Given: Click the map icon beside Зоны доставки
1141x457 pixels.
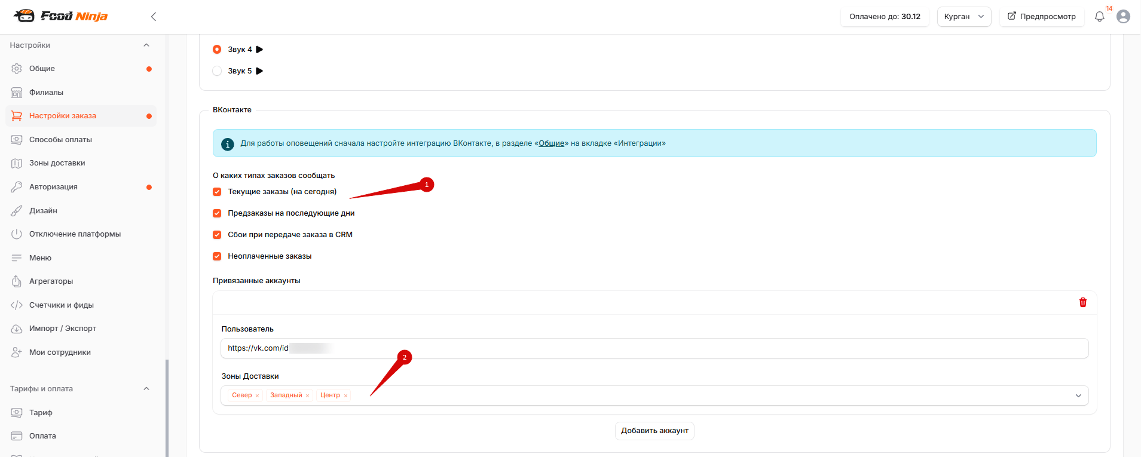Looking at the screenshot, I should tap(17, 163).
